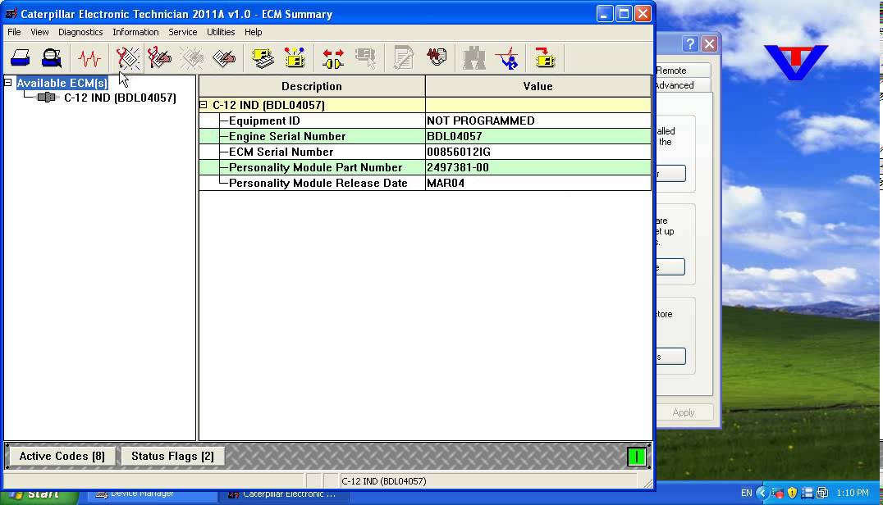Collapse the Available ECM(s) tree node
This screenshot has height=505, width=883.
coord(8,83)
